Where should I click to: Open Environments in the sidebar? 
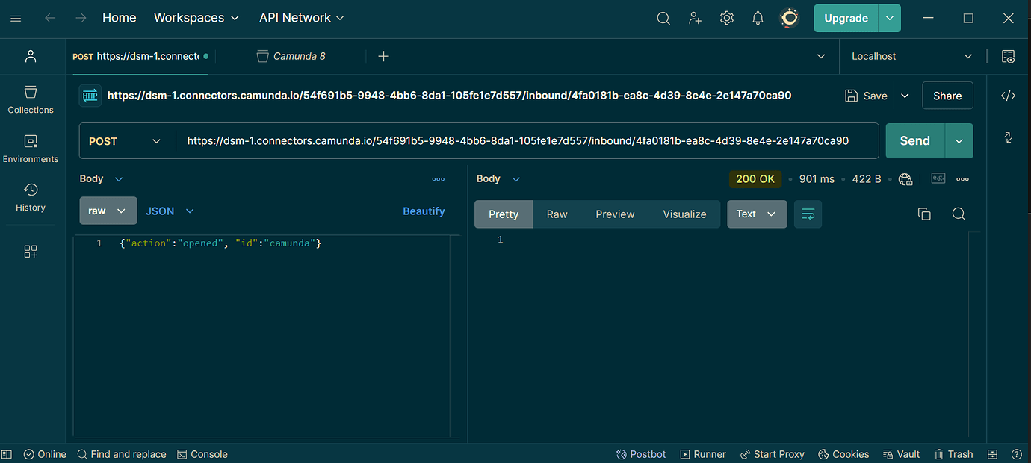click(x=31, y=149)
